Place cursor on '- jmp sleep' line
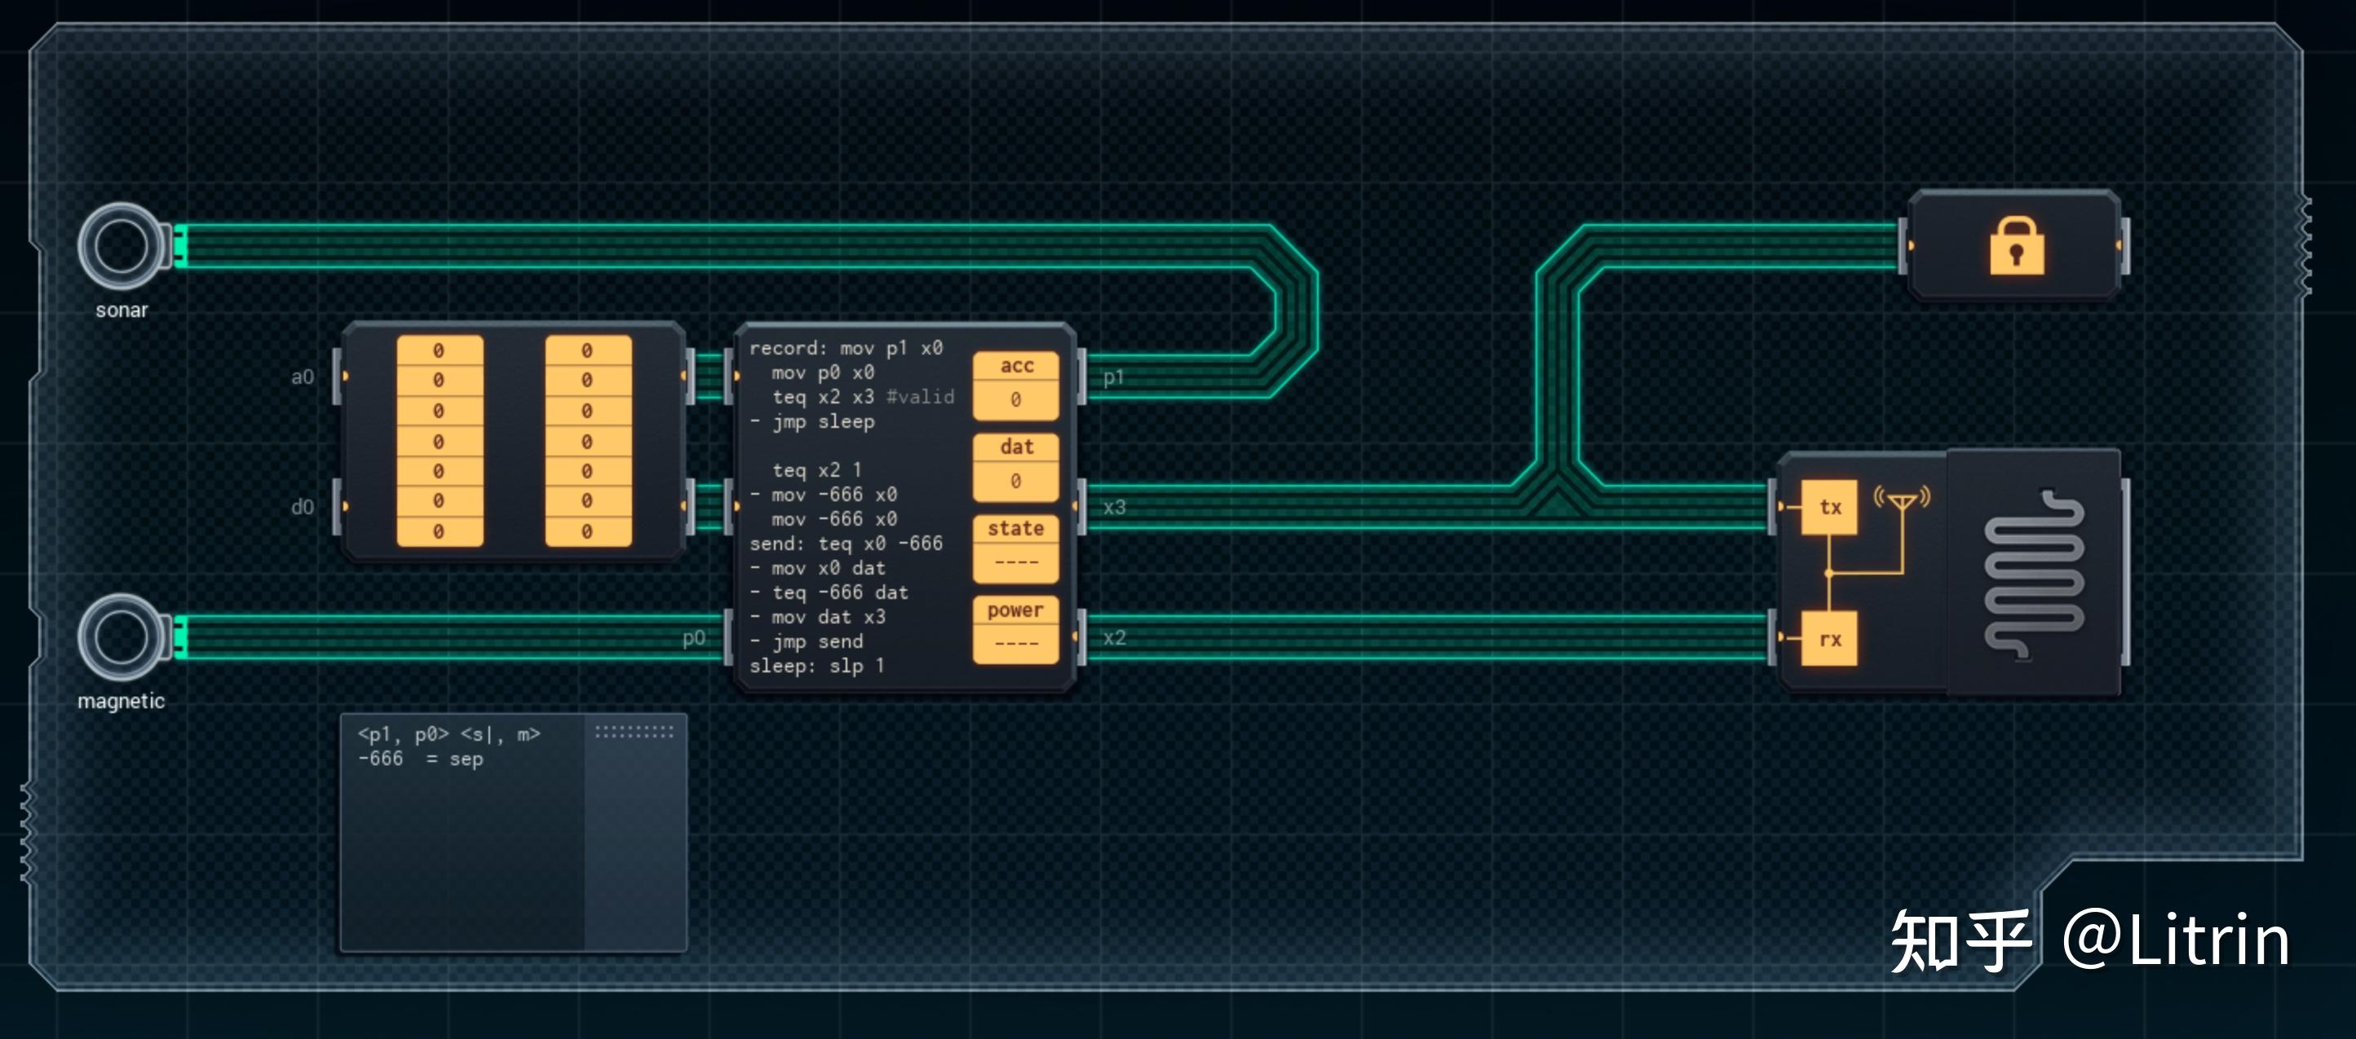Viewport: 2356px width, 1039px height. pyautogui.click(x=812, y=421)
